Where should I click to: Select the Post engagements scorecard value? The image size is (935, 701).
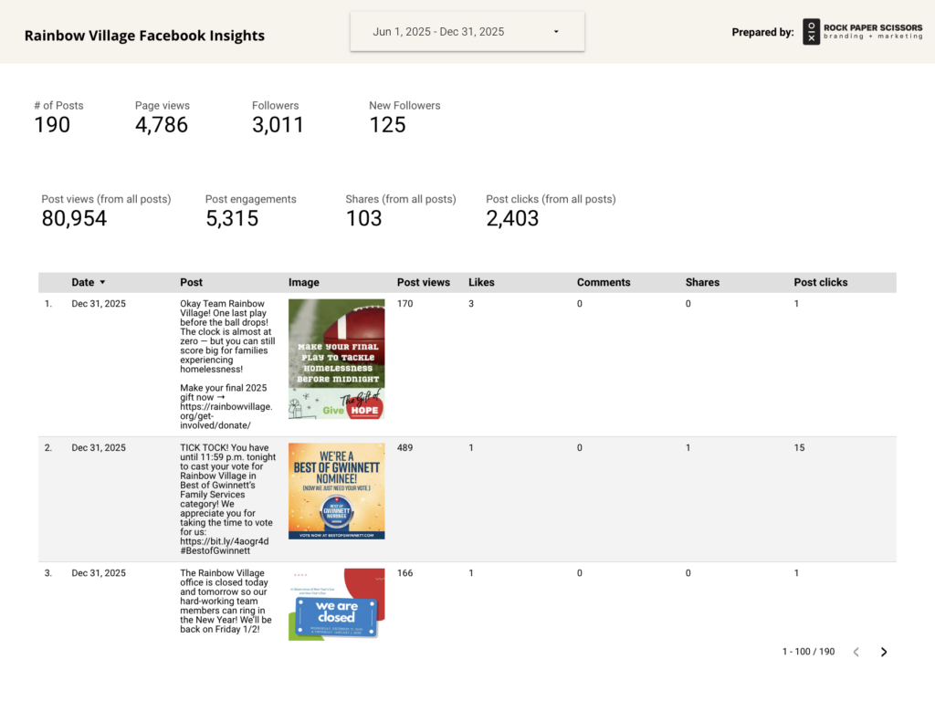coord(232,219)
